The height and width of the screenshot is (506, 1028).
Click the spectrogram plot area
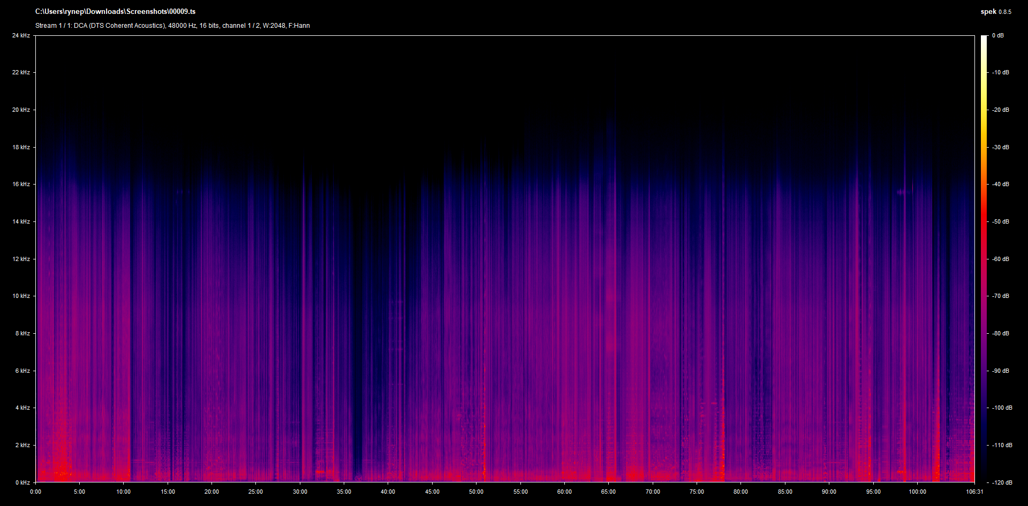click(x=505, y=259)
